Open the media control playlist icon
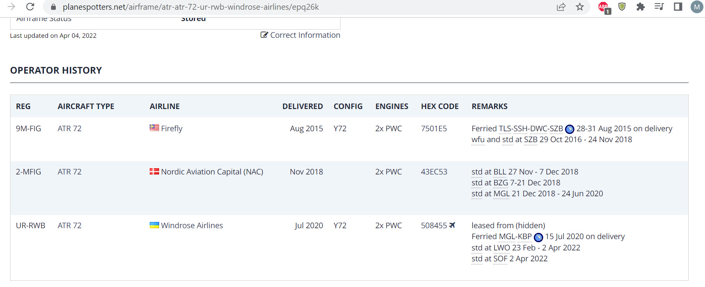Viewport: 705px width, 287px height. (x=659, y=7)
